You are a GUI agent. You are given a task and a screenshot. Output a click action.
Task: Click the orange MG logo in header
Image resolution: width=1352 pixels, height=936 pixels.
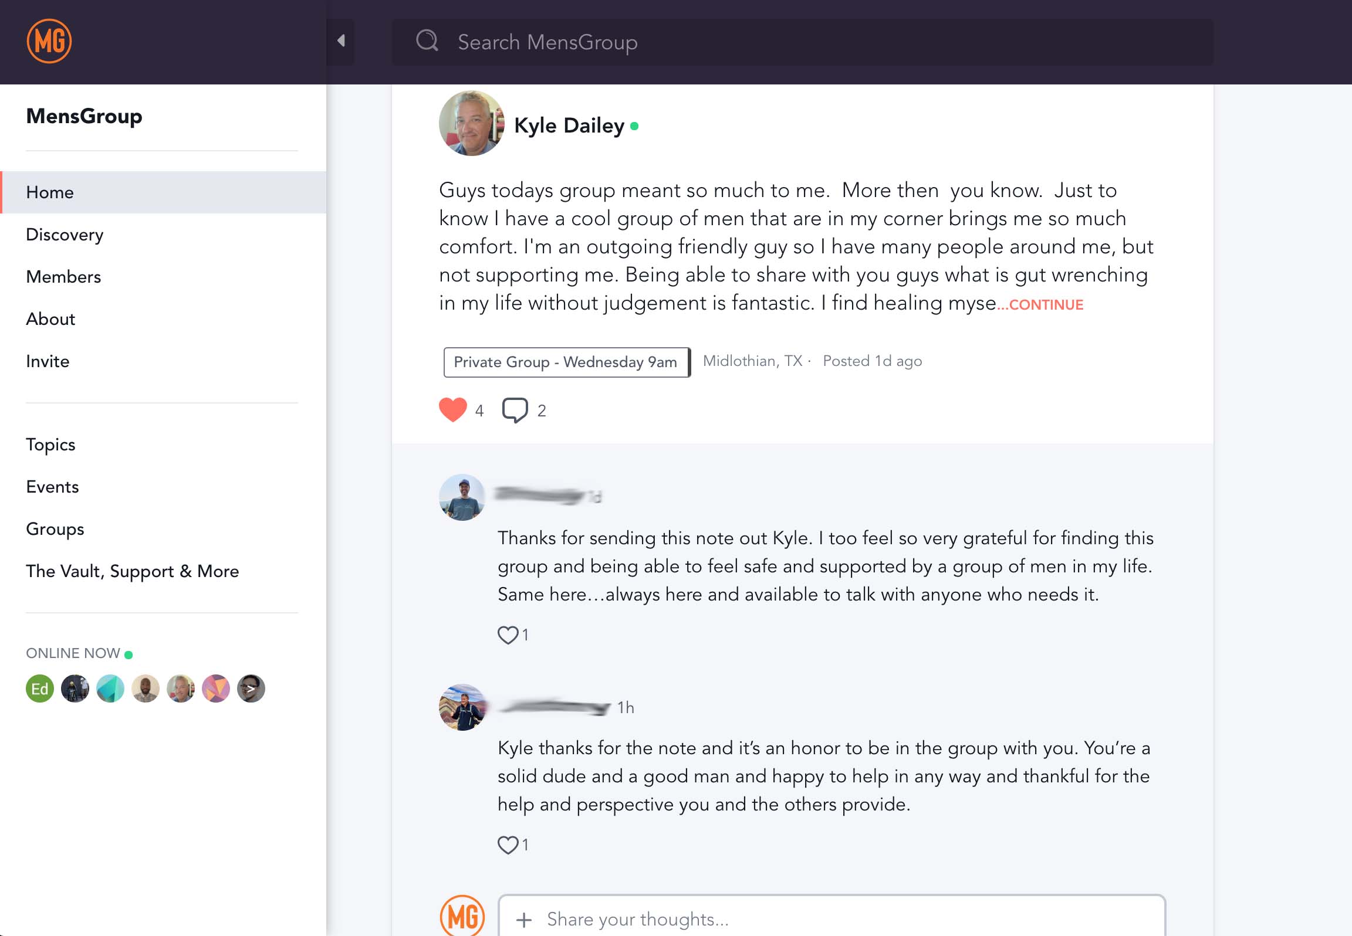(49, 41)
